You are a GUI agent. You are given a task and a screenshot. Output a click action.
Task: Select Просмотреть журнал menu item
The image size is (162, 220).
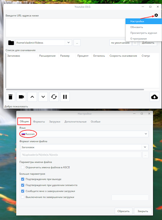pos(144,33)
